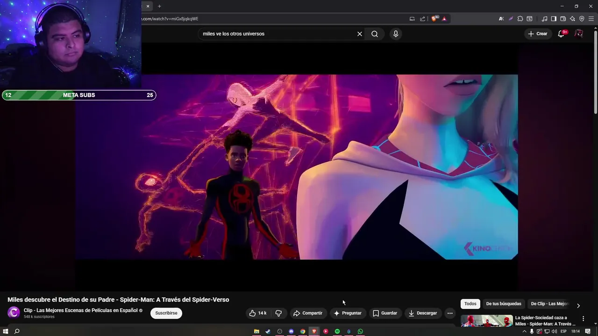This screenshot has width=598, height=336.
Task: Clear the YouTube search box with the X
Action: [x=360, y=34]
